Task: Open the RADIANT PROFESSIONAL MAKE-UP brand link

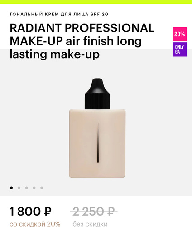Action: 82,28
